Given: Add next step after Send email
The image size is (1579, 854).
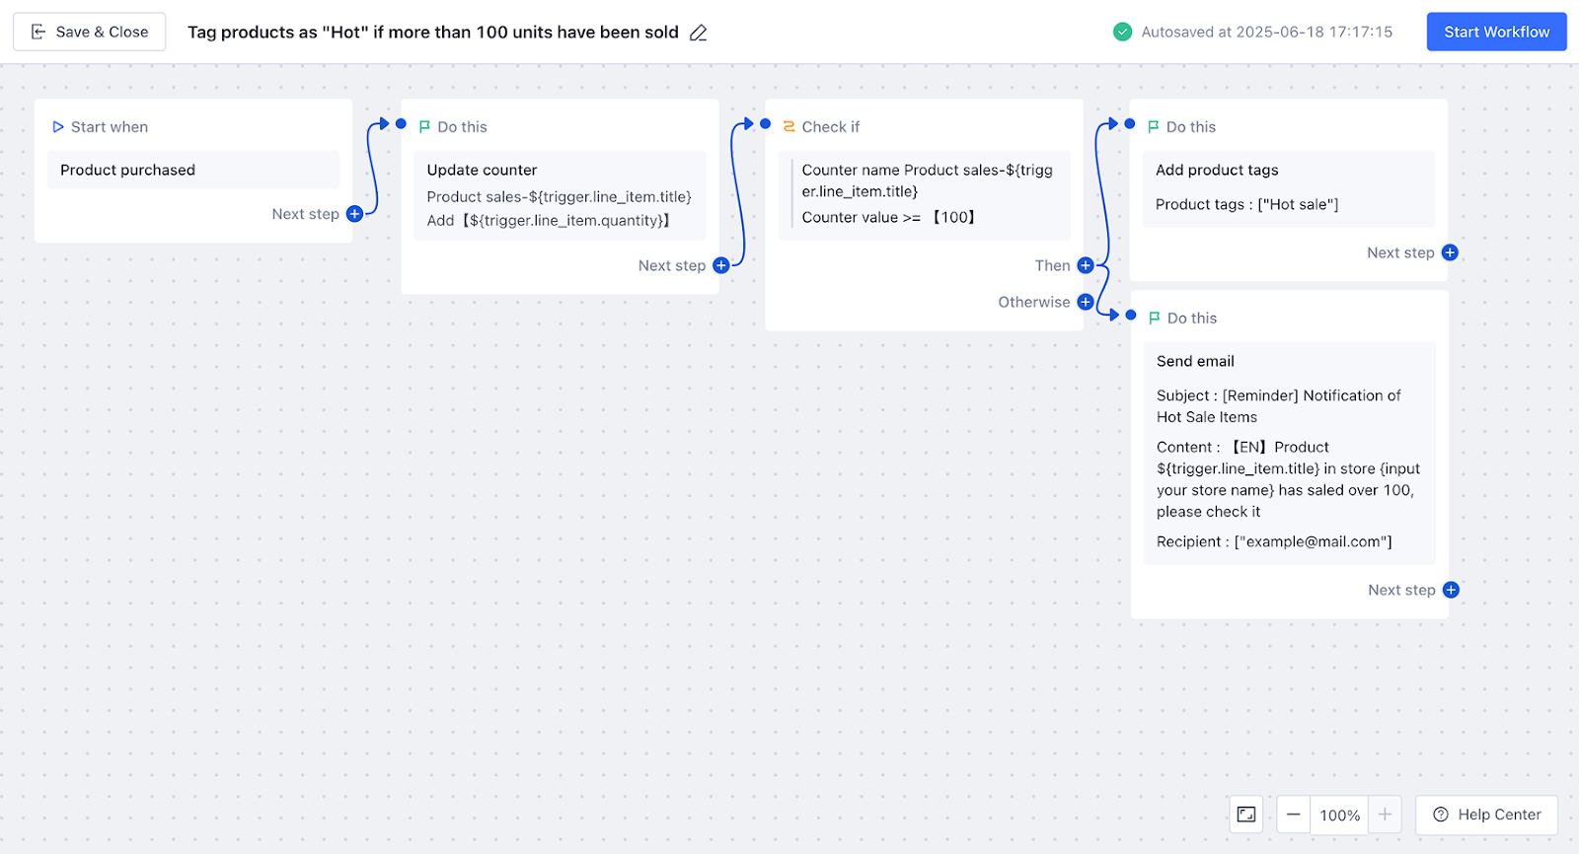Looking at the screenshot, I should (1451, 590).
